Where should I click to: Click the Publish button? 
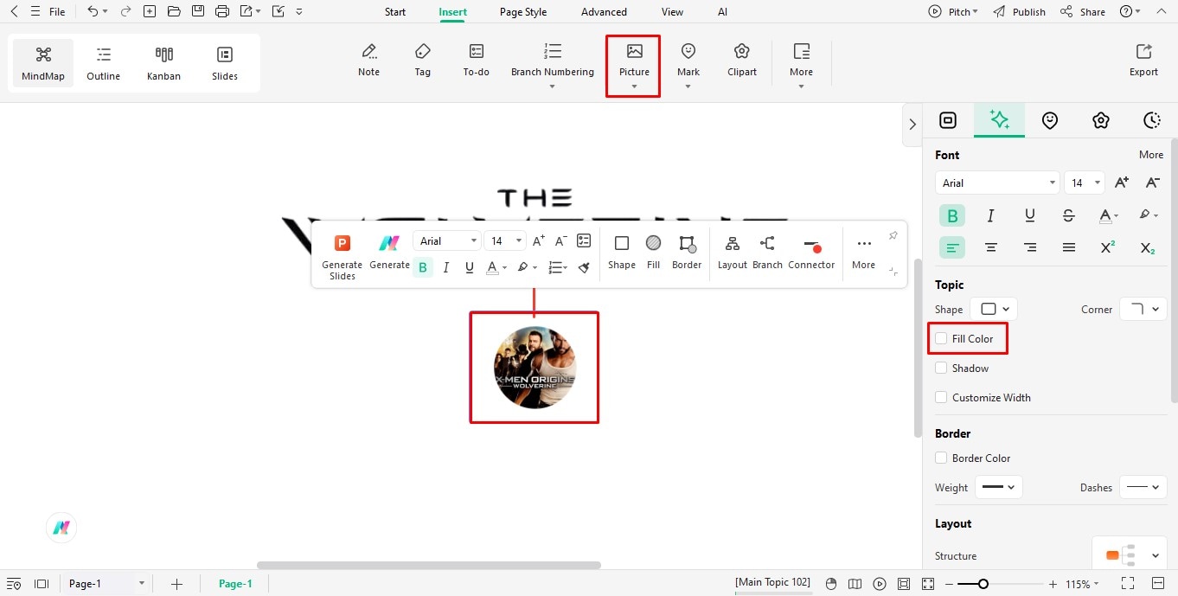1020,12
